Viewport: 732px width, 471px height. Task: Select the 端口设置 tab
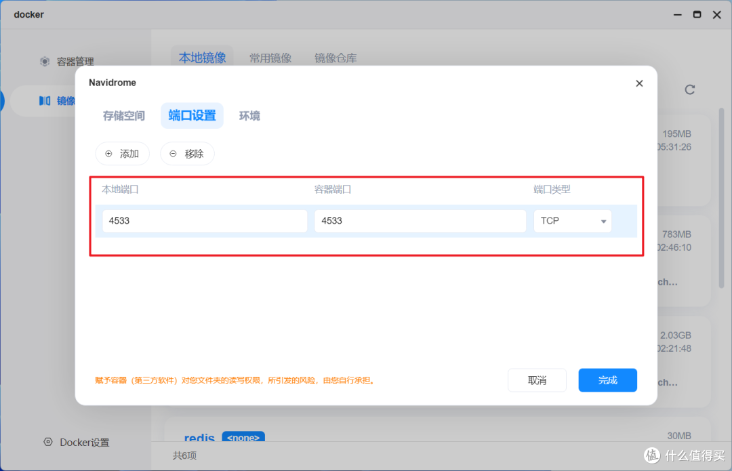click(192, 116)
